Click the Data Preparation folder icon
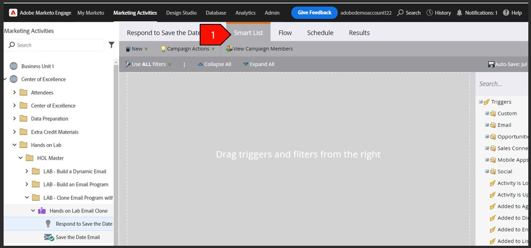Image resolution: width=531 pixels, height=248 pixels. click(23, 119)
